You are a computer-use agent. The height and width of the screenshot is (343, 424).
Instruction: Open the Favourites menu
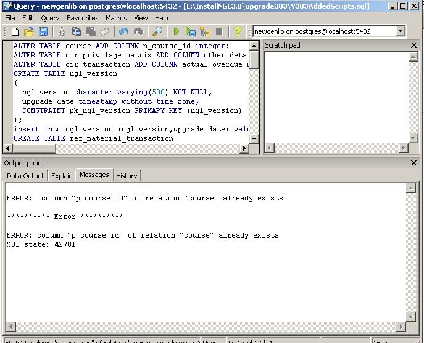coord(82,18)
